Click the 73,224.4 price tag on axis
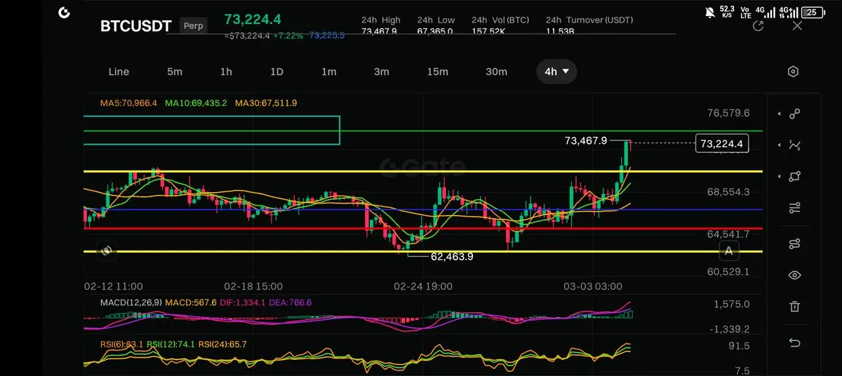842x376 pixels. click(x=721, y=144)
